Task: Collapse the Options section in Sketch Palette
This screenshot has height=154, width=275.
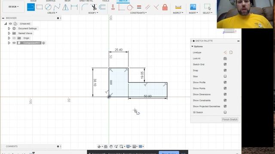Action: click(192, 47)
